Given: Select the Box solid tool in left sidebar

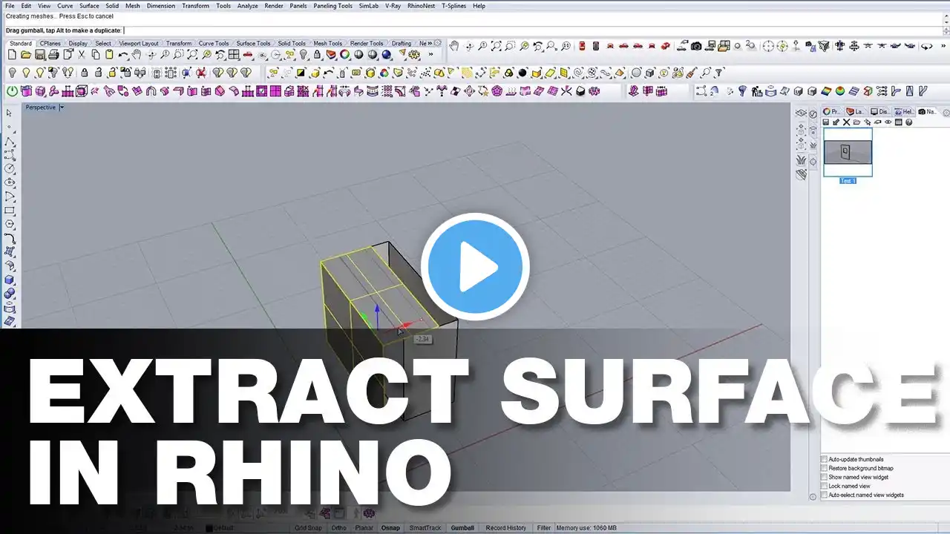Looking at the screenshot, I should tap(10, 280).
